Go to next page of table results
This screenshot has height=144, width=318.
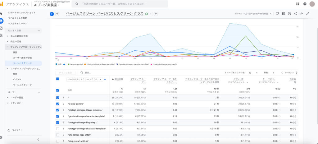coord(297,72)
